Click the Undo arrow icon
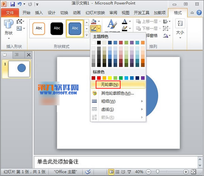 [x=20, y=4]
